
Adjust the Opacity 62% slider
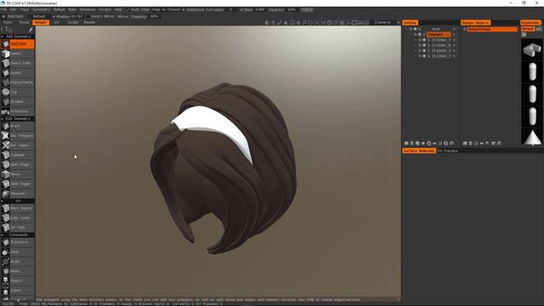282,9
